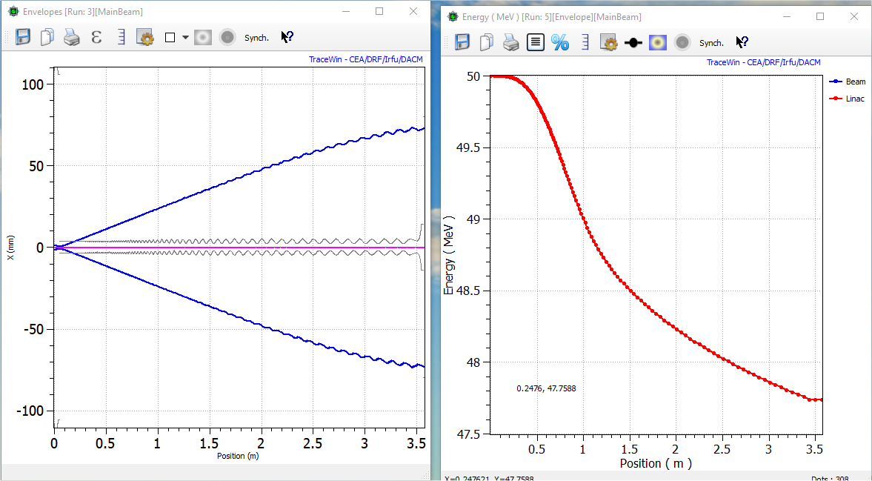Screen dimensions: 872x481
Task: Toggle the legend list icon in Energy toolbar
Action: click(535, 43)
